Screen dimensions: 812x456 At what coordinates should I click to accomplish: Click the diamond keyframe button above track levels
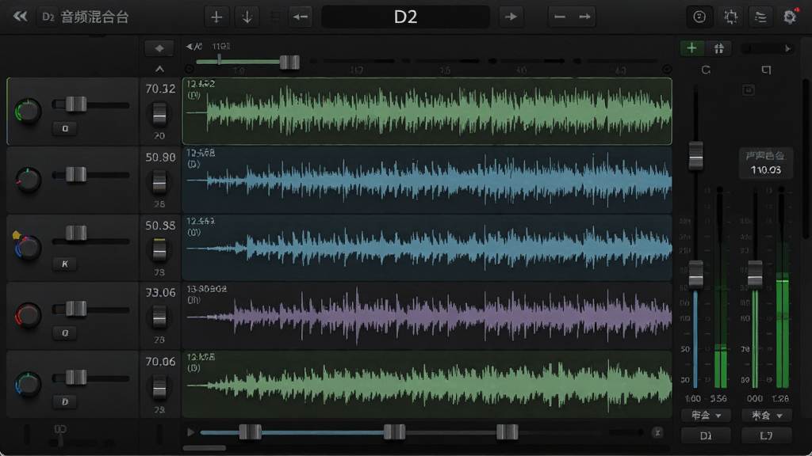click(159, 48)
